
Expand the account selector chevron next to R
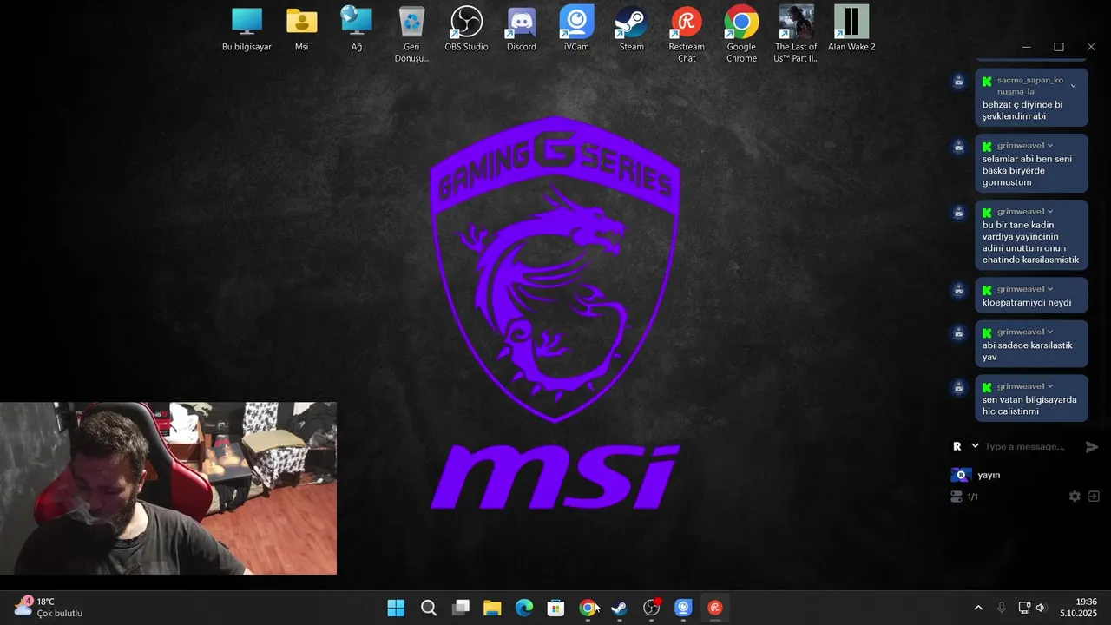click(x=975, y=446)
